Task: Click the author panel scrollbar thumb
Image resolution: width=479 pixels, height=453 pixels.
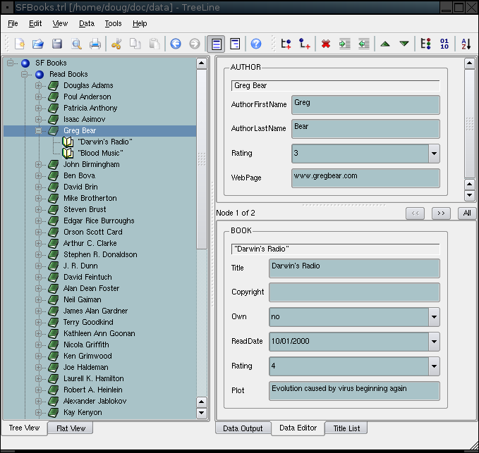Action: coord(470,123)
